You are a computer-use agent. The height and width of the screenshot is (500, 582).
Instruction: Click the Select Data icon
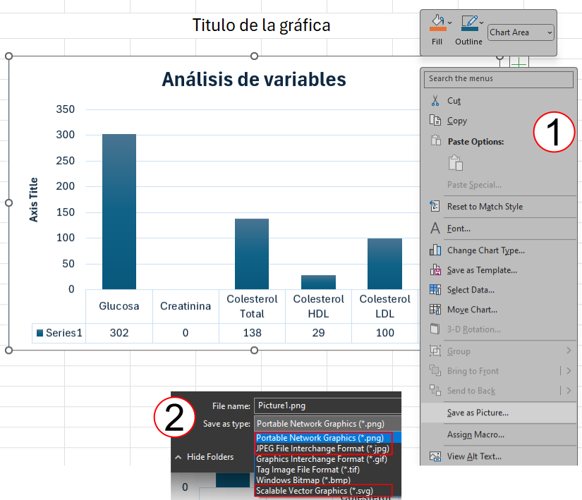point(435,290)
